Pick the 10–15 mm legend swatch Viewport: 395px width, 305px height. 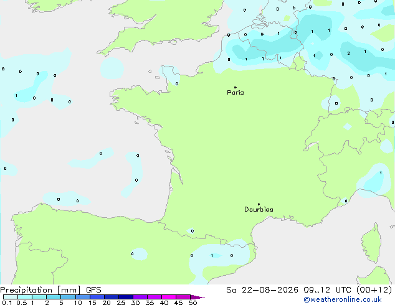click(82, 297)
